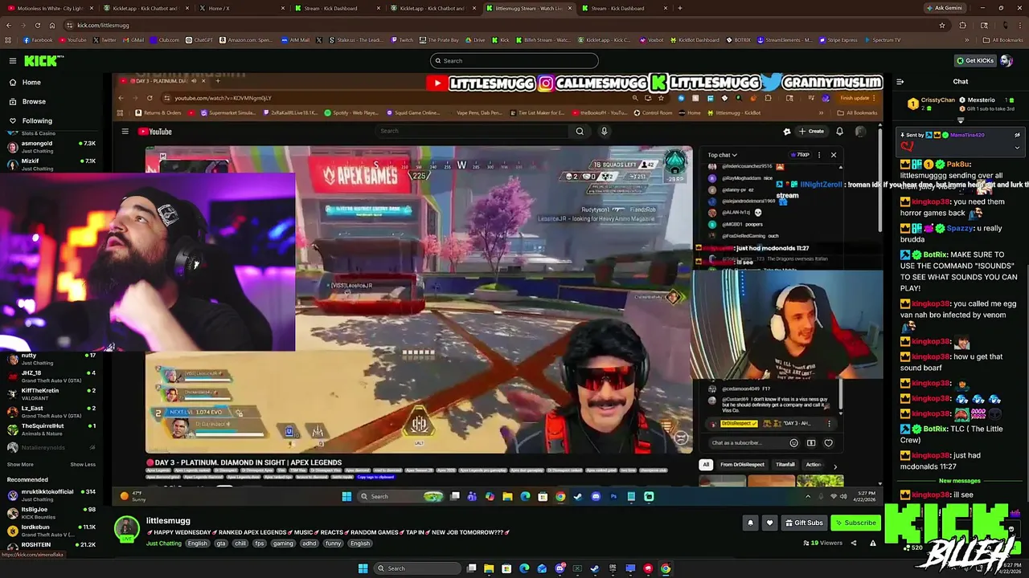1029x578 pixels.
Task: Collapse the list with Show Less
Action: 83,464
